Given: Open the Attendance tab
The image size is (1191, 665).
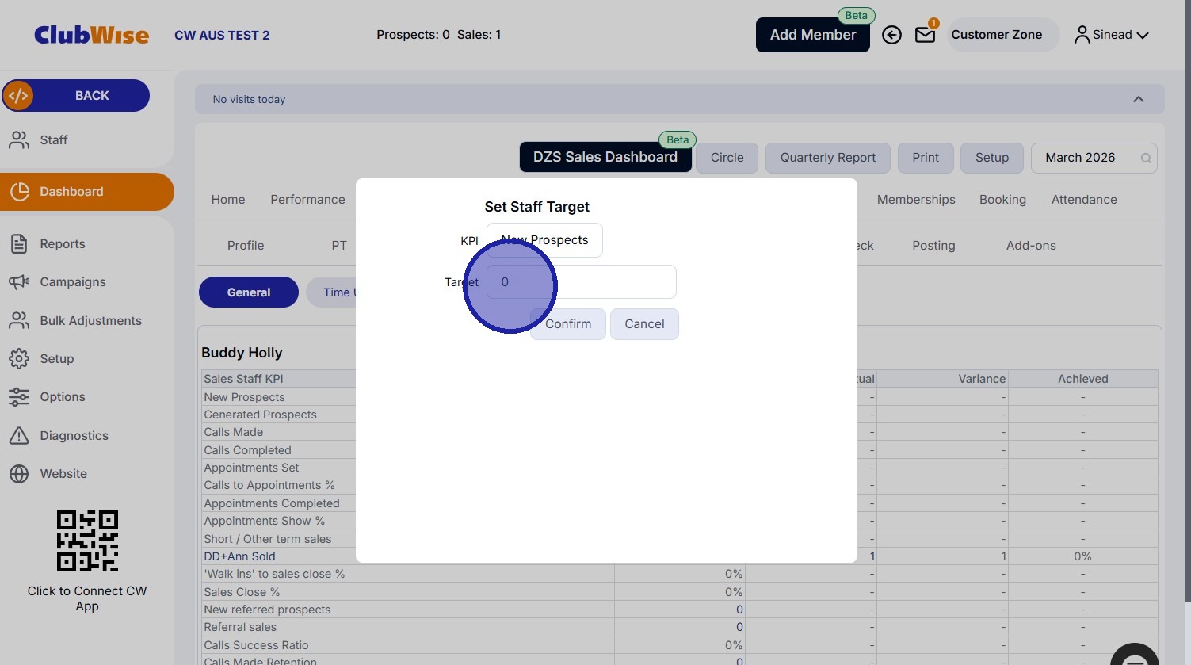Looking at the screenshot, I should tap(1084, 200).
